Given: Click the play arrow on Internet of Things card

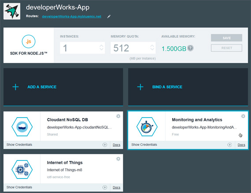Looking at the screenshot, I should (x=105, y=187).
